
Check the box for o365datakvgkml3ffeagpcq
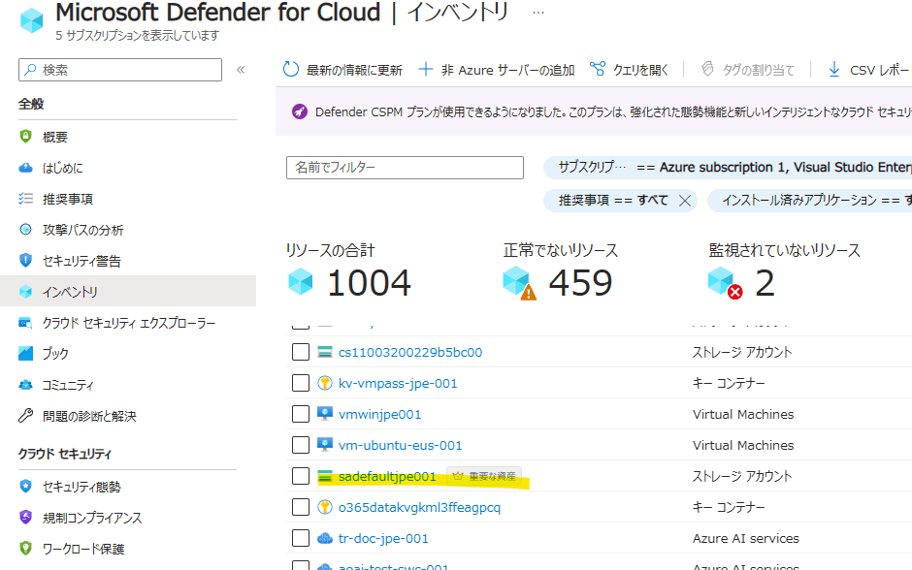coord(301,507)
